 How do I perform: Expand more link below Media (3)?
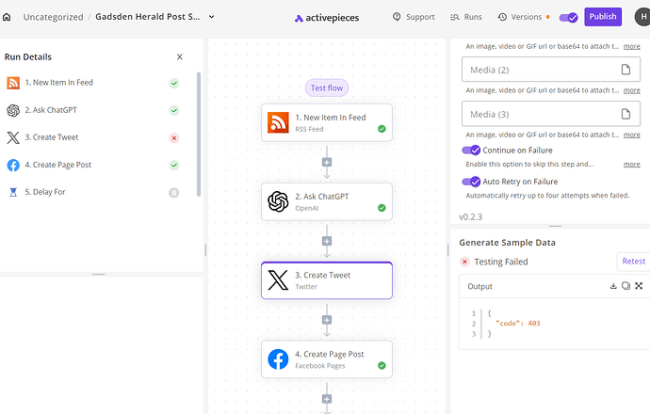[x=632, y=135]
